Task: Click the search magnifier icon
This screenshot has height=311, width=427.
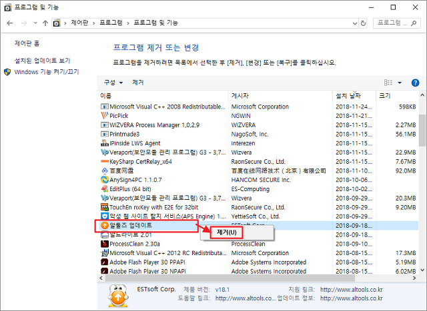Action: pyautogui.click(x=414, y=23)
